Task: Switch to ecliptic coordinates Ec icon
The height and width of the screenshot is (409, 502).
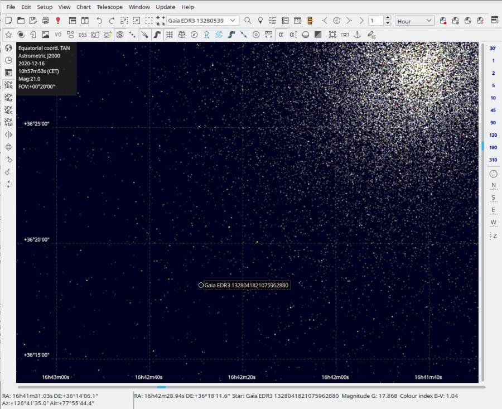Action: [8, 110]
